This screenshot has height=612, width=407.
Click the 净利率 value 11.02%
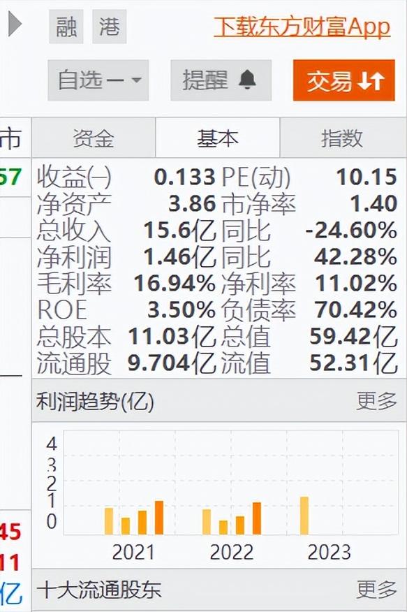(356, 284)
